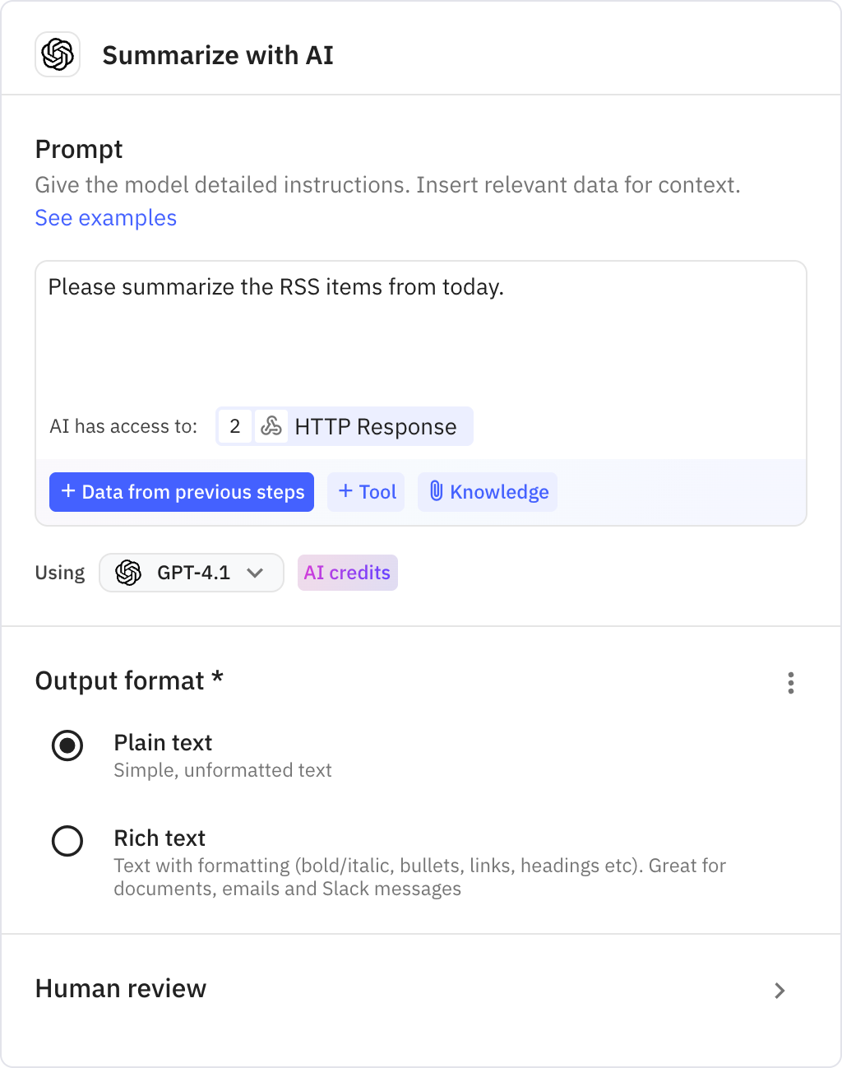Image resolution: width=842 pixels, height=1068 pixels.
Task: Click the chevron on the Using model selector
Action: 257,573
